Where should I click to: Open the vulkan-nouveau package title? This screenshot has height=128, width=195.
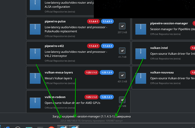162,72
